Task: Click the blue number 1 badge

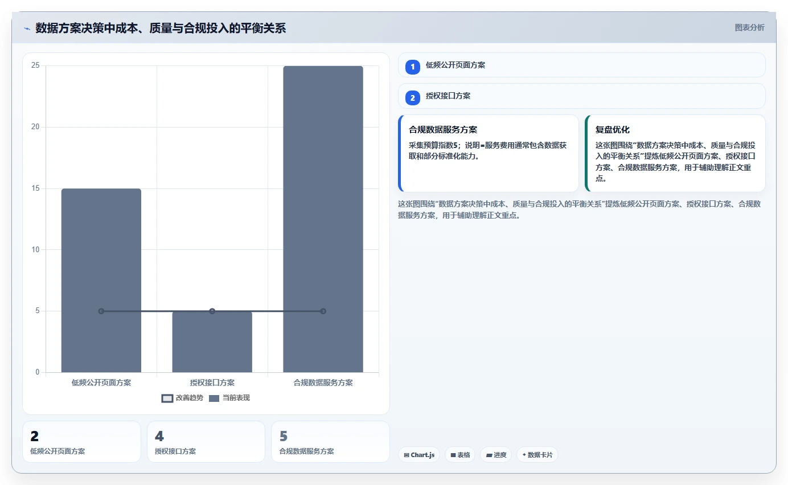Action: (x=413, y=67)
